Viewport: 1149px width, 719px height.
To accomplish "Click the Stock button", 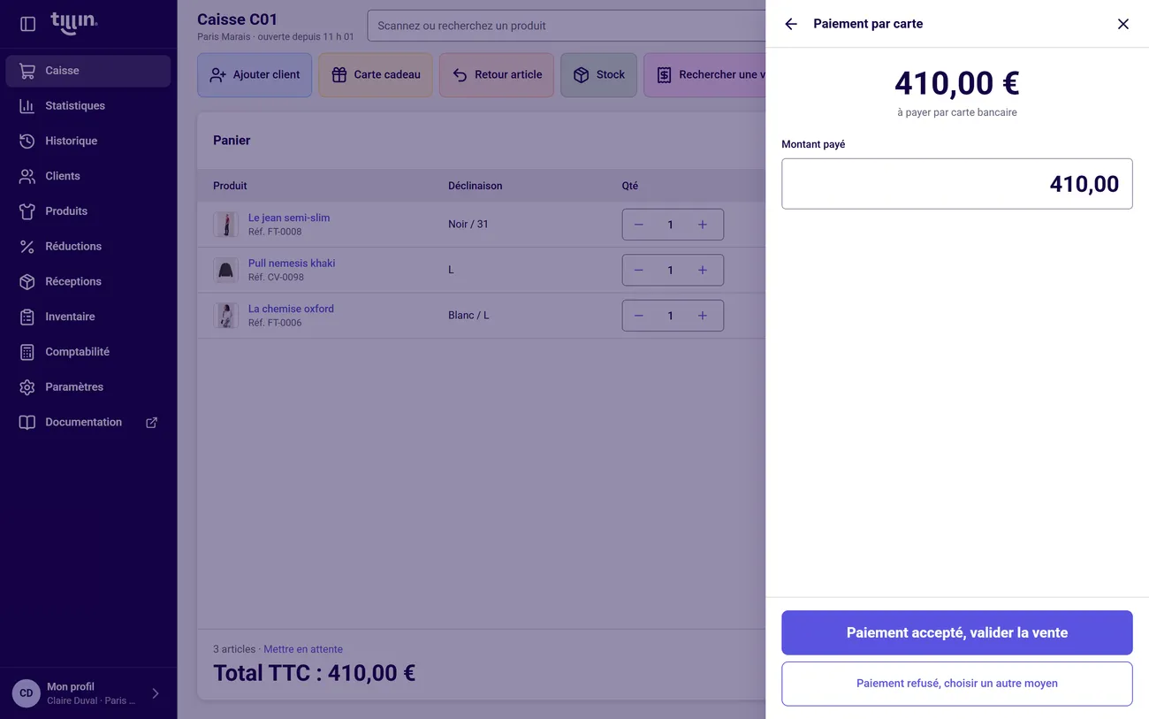I will tap(598, 75).
